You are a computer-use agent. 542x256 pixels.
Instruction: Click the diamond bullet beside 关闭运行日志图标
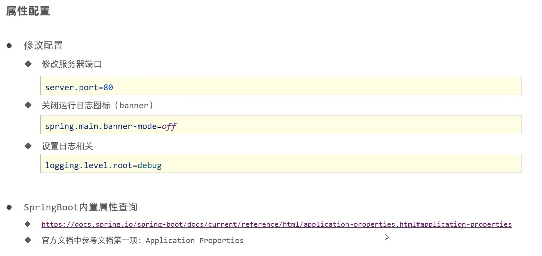coord(28,105)
